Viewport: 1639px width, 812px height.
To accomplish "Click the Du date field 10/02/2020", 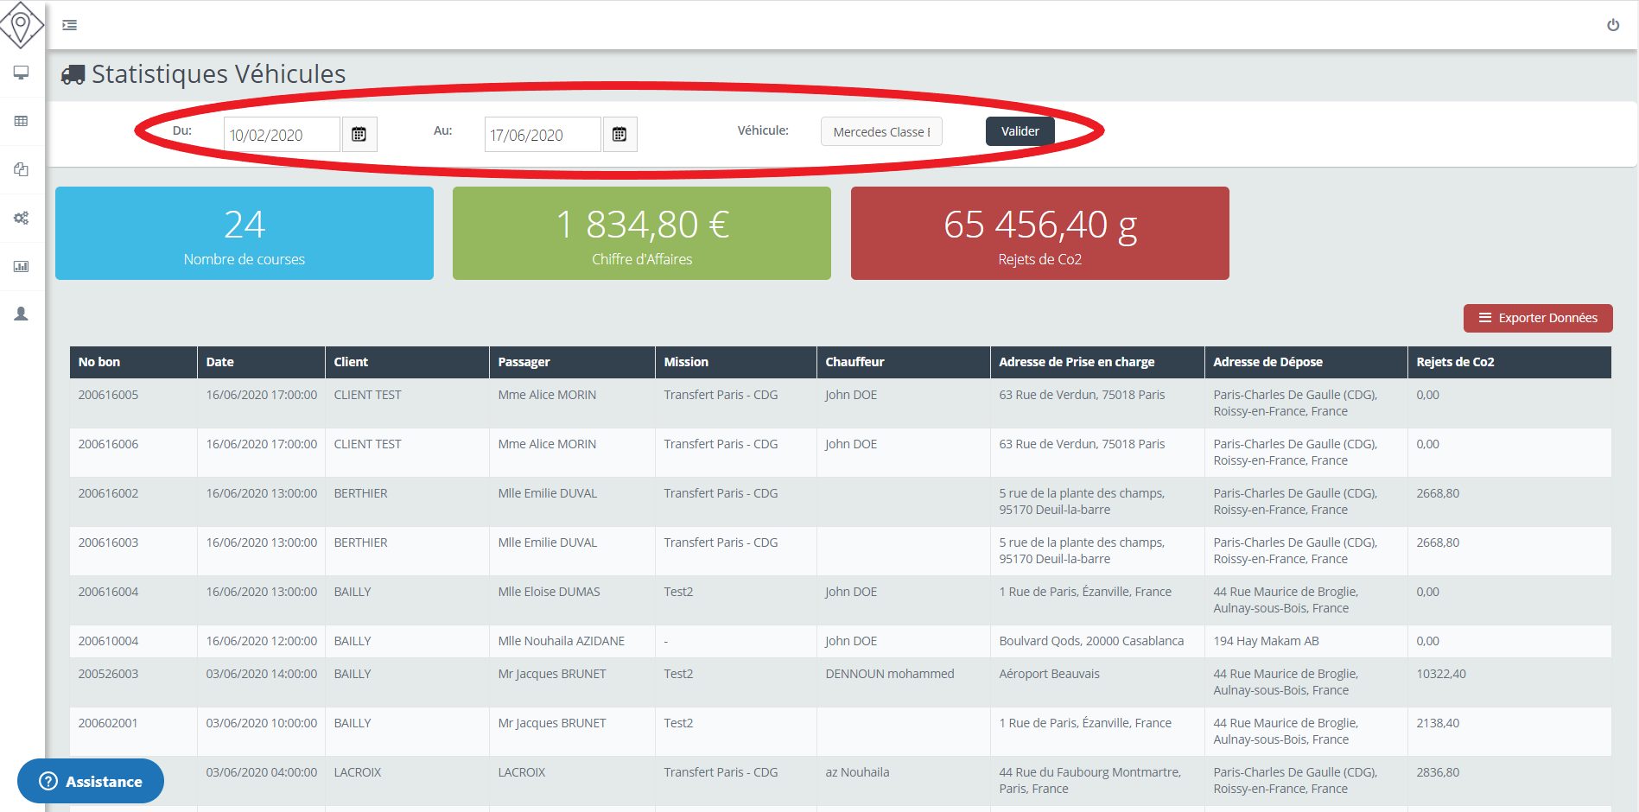I will coord(281,135).
